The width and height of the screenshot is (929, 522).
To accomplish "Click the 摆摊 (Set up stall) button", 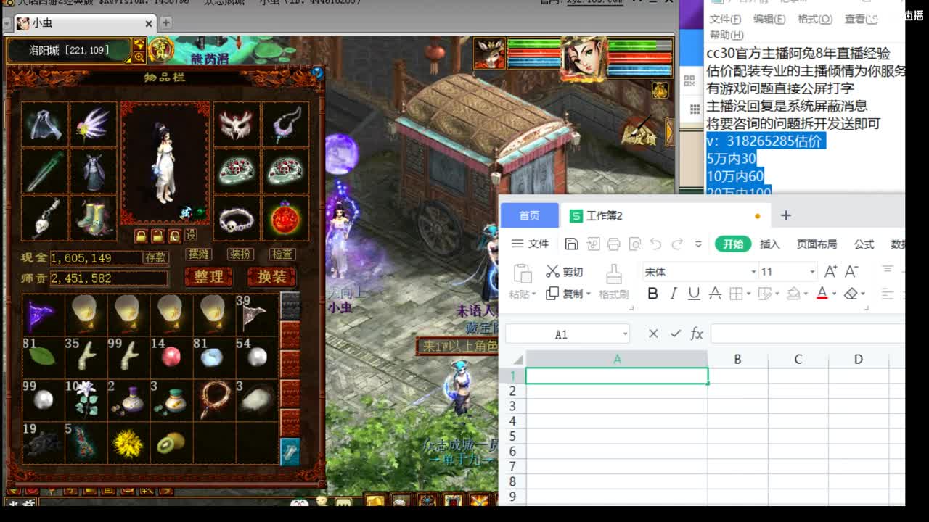I will [x=198, y=254].
